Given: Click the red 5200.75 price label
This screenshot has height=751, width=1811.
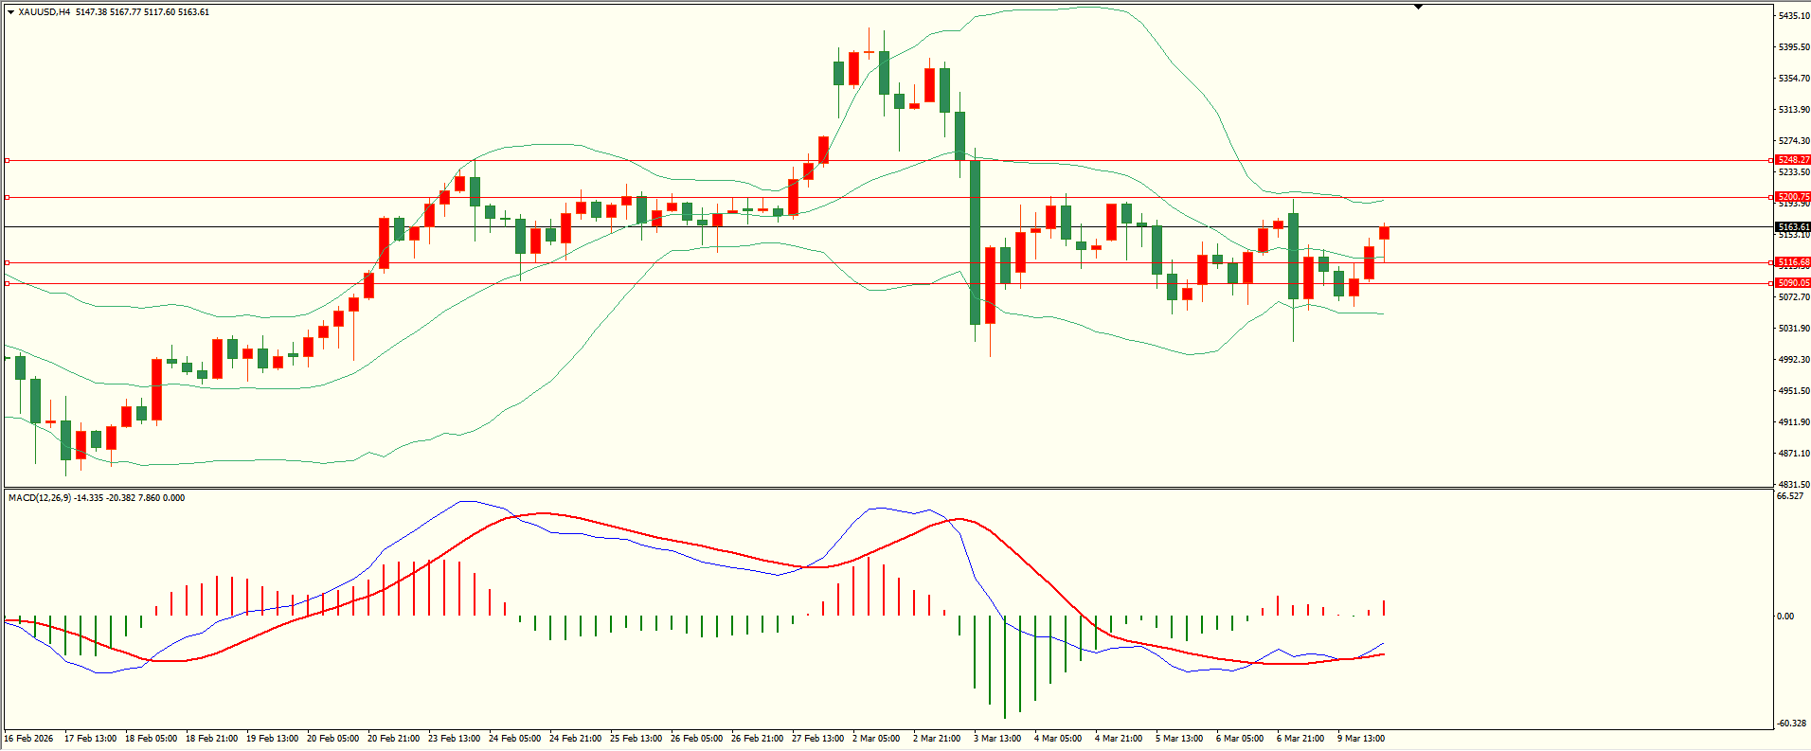Looking at the screenshot, I should pos(1793,197).
